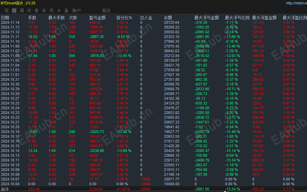This screenshot has width=307, height=192.
Task: Open the 备 notes tab
Action: pos(66,11)
